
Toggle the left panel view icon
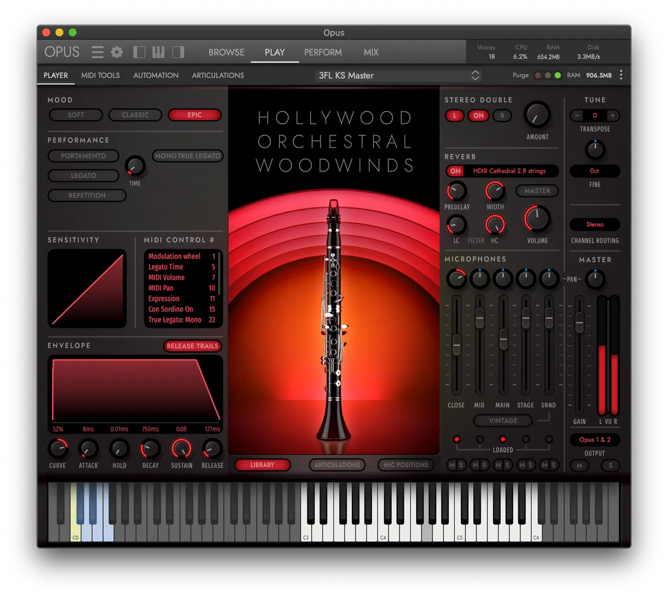click(139, 52)
